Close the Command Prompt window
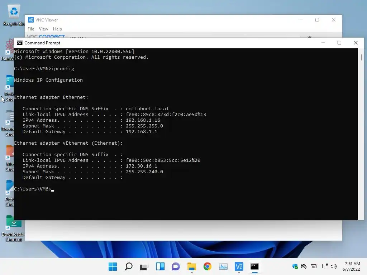The height and width of the screenshot is (275, 367). [356, 43]
